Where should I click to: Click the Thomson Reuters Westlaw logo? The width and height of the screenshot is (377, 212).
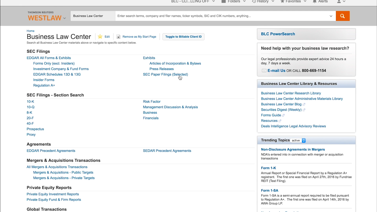44,16
